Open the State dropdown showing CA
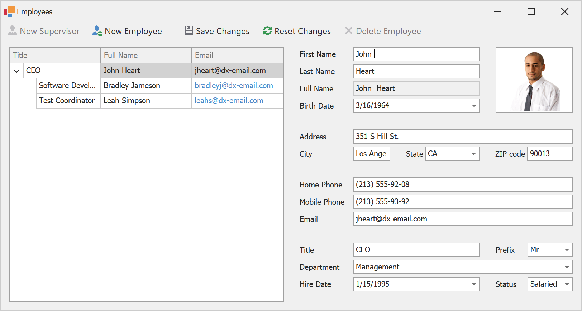 [x=473, y=154]
